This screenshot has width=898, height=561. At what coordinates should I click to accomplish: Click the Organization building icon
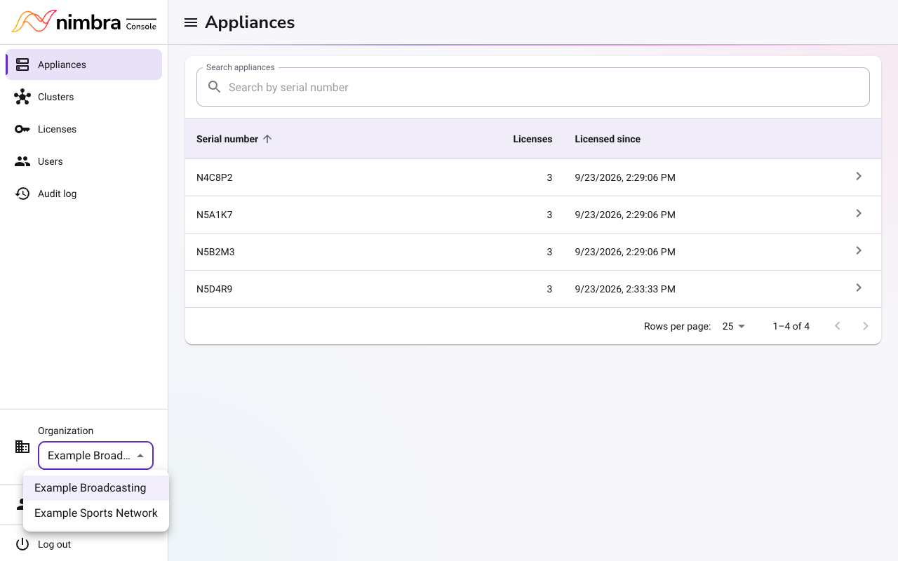tap(22, 447)
